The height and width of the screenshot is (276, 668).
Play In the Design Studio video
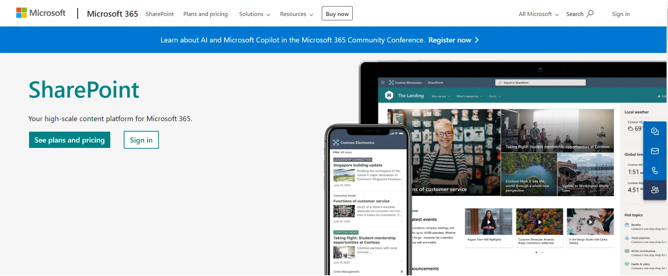(590, 222)
